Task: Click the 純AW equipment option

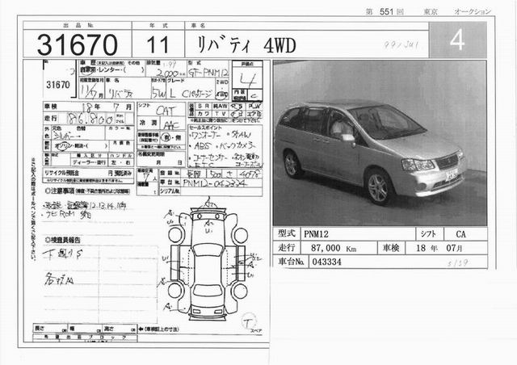Action: click(x=221, y=107)
